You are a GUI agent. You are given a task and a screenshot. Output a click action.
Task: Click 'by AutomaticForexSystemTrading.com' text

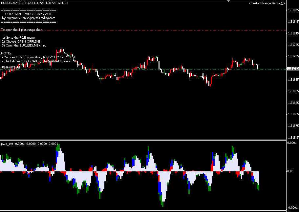click(x=29, y=18)
